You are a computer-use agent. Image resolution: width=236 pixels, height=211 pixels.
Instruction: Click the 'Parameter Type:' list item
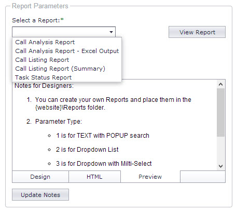click(x=59, y=122)
